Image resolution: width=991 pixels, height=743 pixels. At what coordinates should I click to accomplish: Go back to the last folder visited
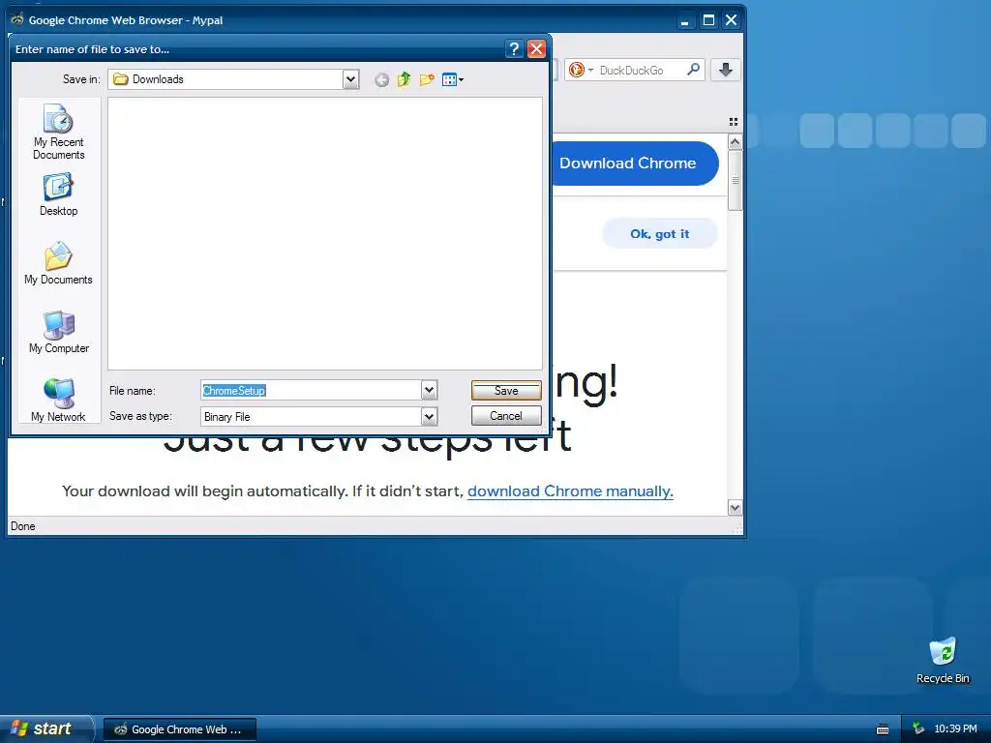click(381, 79)
